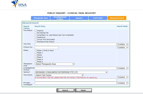143x94 pixels.
Task: Select the Phase 3 checkbox
Action: click(x=36, y=57)
